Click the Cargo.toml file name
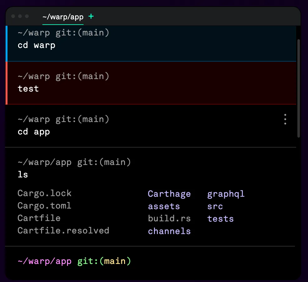 [x=44, y=206]
